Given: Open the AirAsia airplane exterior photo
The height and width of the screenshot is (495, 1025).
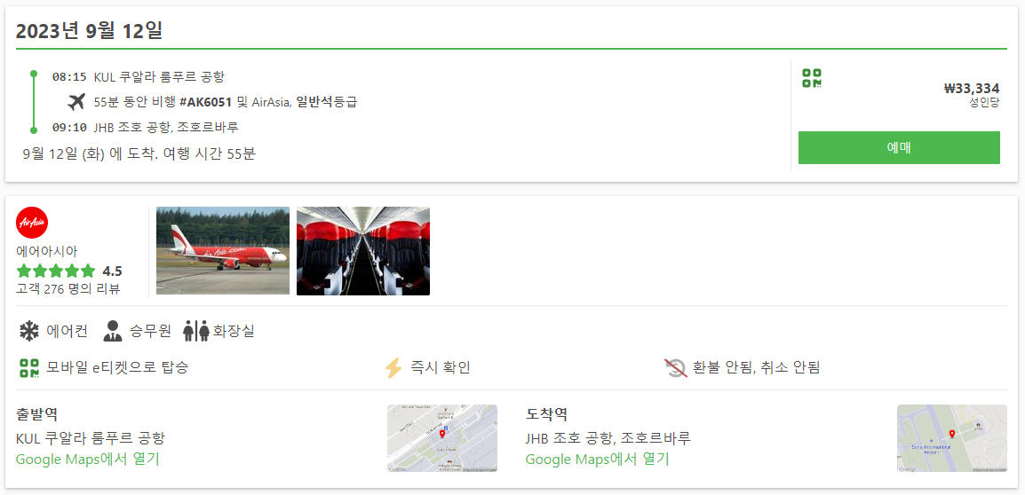Looking at the screenshot, I should point(223,251).
